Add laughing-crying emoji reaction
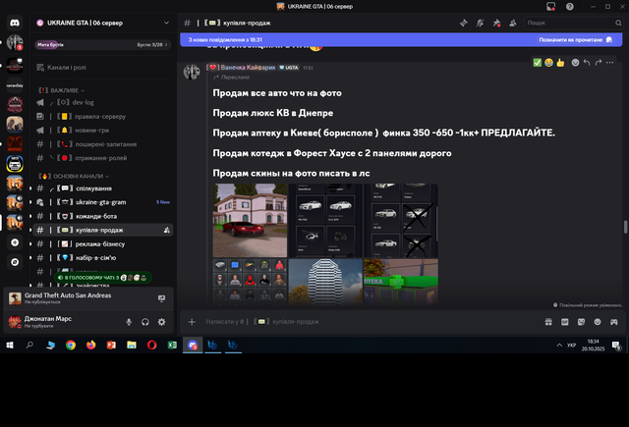Viewport: 629px width, 427px height. (548, 63)
